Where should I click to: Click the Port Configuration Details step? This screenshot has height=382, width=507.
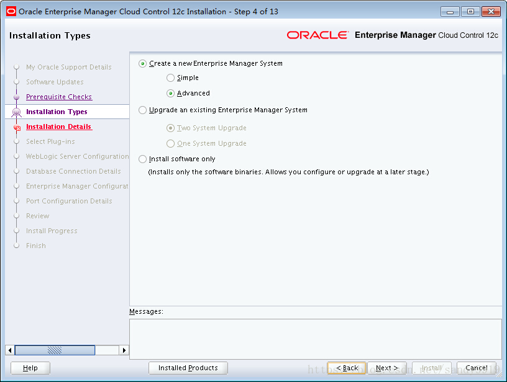click(69, 201)
